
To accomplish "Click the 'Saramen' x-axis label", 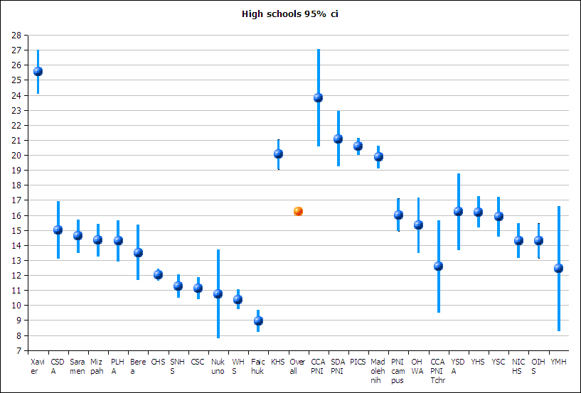I will click(x=78, y=366).
